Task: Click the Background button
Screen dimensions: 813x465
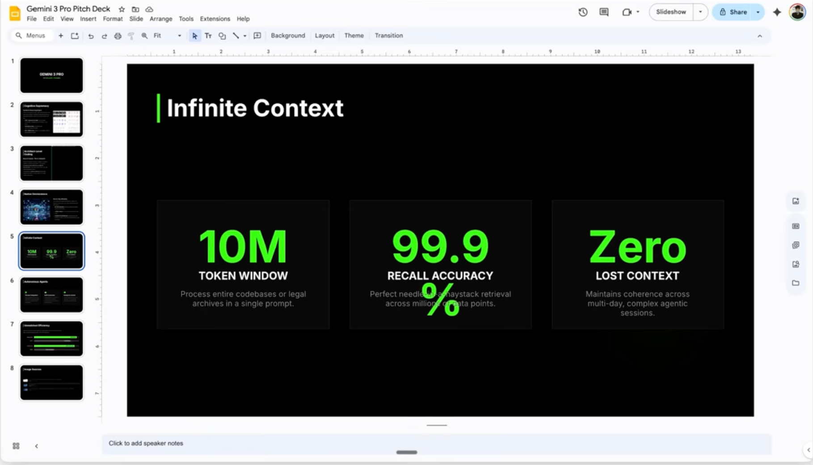Action: 288,36
